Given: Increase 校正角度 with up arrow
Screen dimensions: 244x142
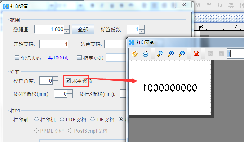Looking at the screenshot, I should coord(55,79).
